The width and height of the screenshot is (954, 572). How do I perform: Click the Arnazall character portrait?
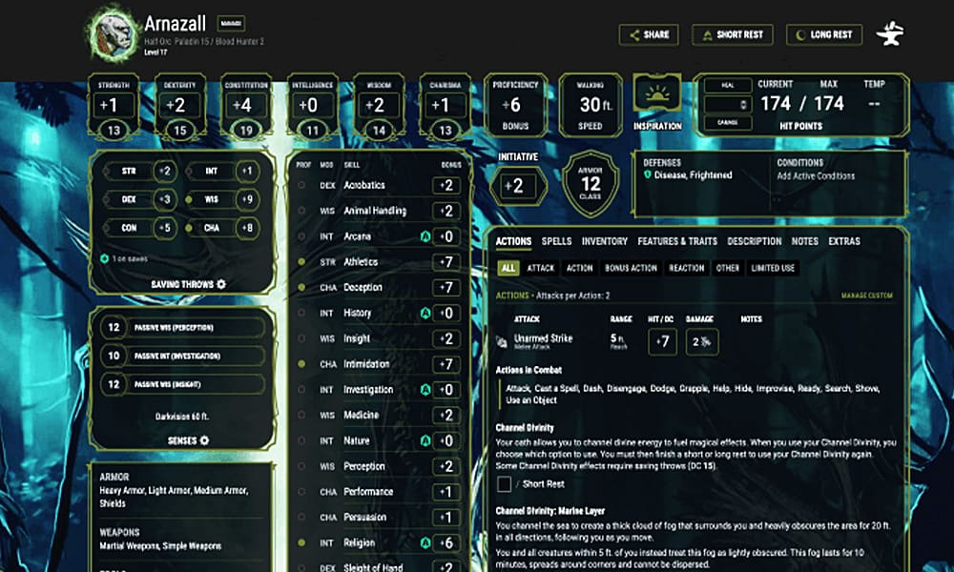(x=114, y=33)
